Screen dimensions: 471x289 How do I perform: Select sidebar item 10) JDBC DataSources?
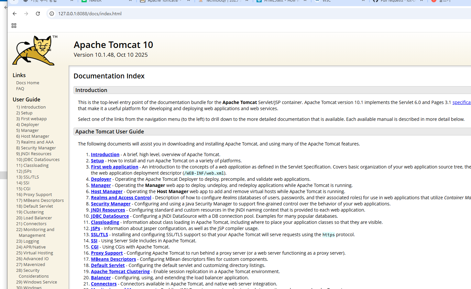[x=38, y=160]
